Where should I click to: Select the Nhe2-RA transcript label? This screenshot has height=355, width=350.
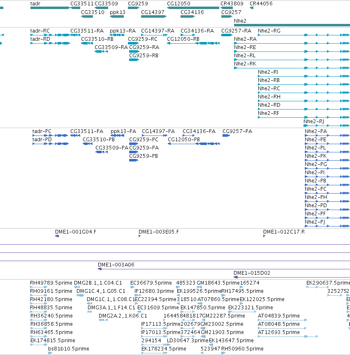point(245,39)
